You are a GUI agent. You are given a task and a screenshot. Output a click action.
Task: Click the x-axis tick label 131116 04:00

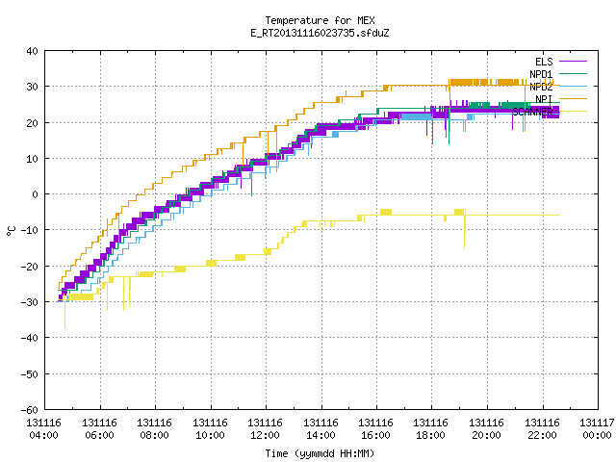44,429
